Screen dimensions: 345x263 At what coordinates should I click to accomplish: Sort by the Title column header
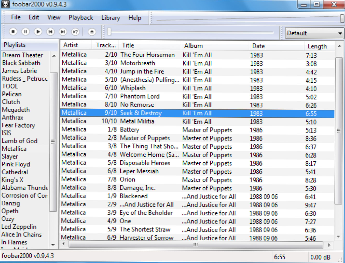click(150, 45)
